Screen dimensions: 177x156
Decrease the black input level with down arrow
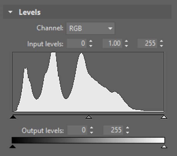tap(91, 46)
